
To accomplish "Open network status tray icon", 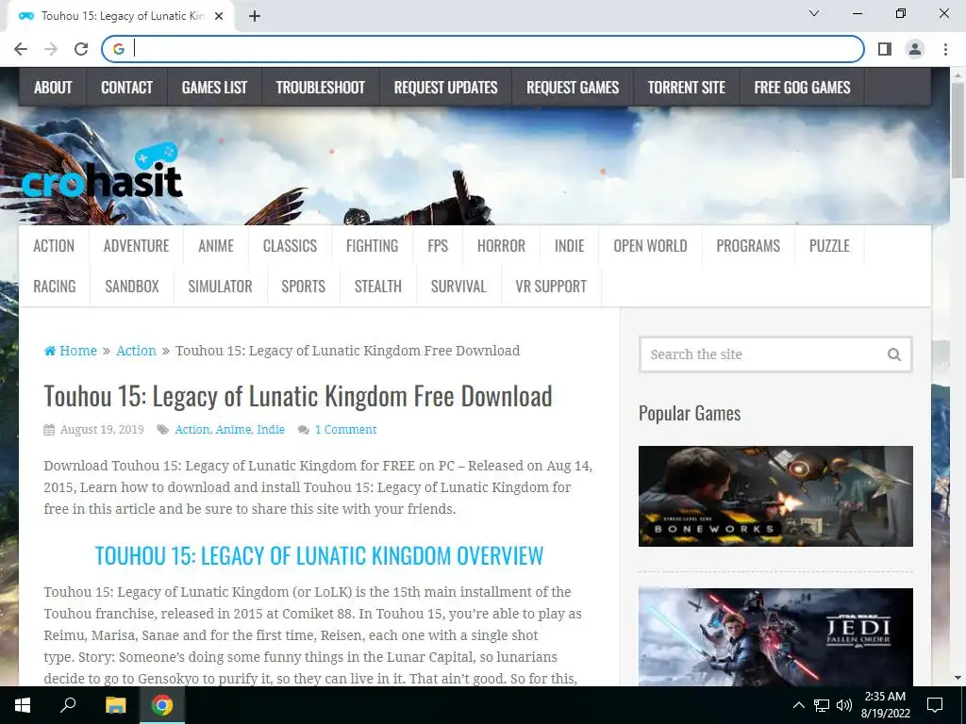I will point(822,705).
